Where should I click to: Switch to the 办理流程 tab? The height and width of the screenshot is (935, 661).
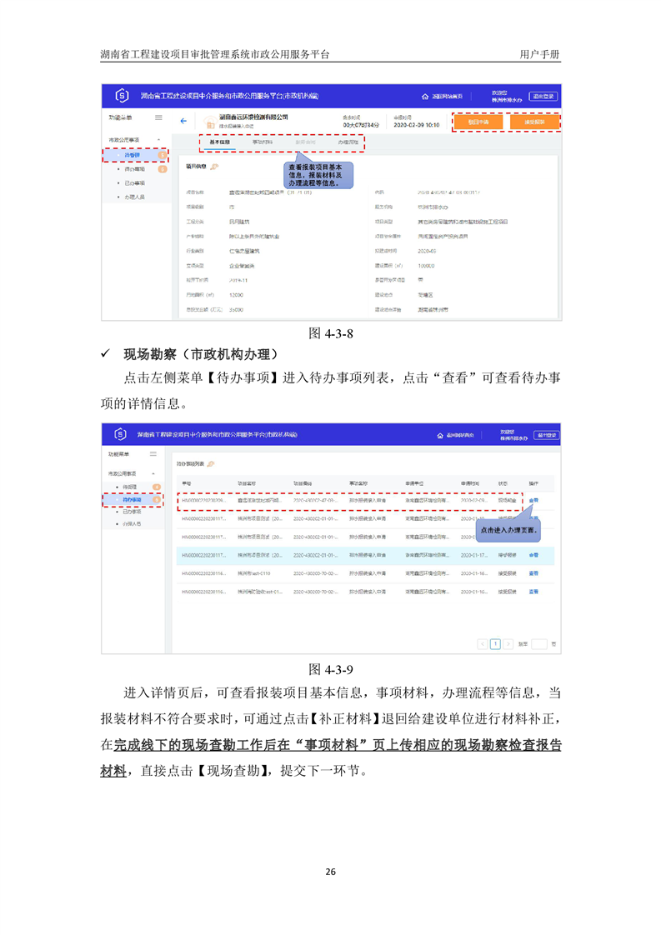(348, 142)
